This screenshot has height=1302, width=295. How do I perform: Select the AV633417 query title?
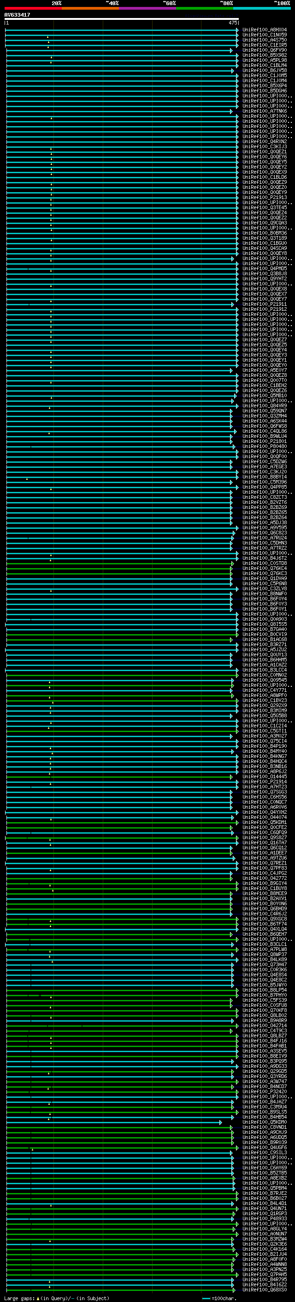17,15
